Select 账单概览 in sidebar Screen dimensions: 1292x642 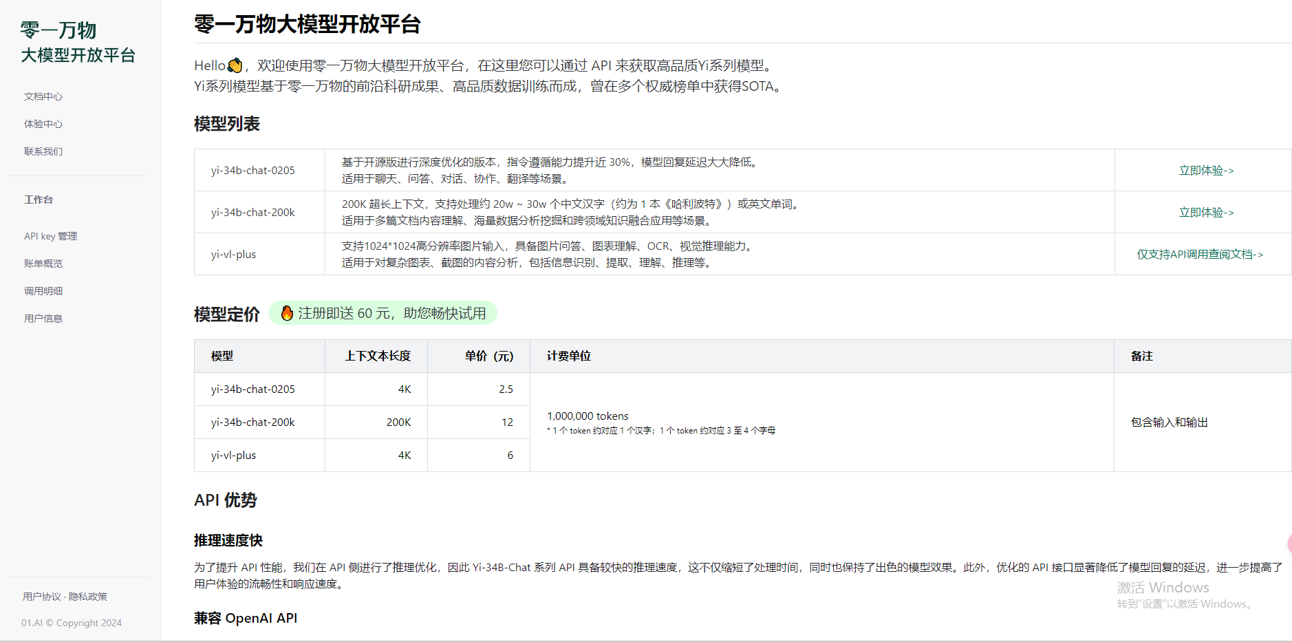(43, 264)
